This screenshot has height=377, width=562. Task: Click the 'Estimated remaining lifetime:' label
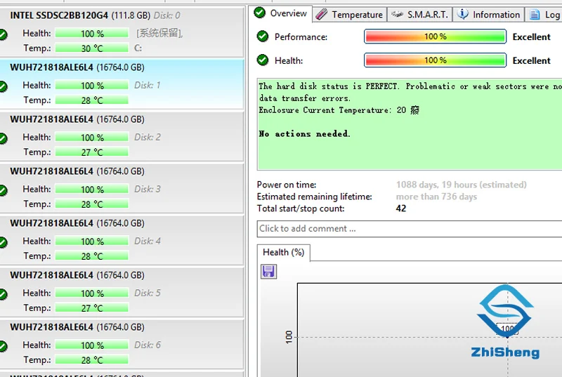click(x=314, y=197)
